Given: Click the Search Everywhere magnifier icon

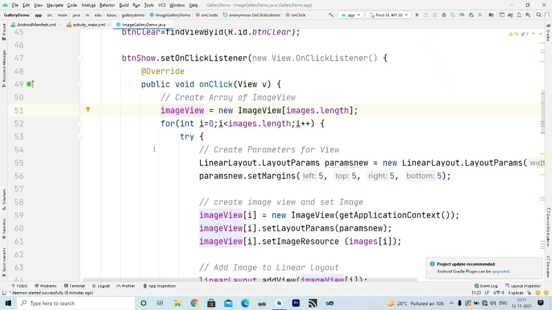Looking at the screenshot, I should click(539, 15).
